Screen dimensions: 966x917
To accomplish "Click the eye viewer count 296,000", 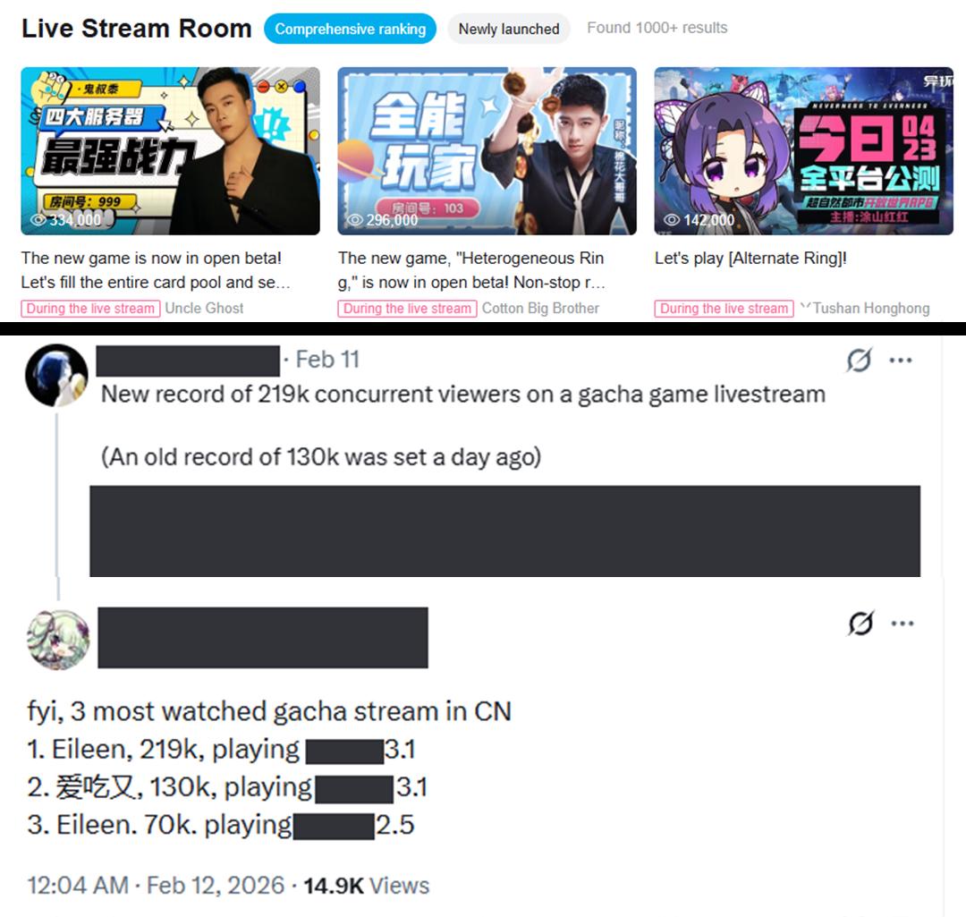I will pos(383,220).
